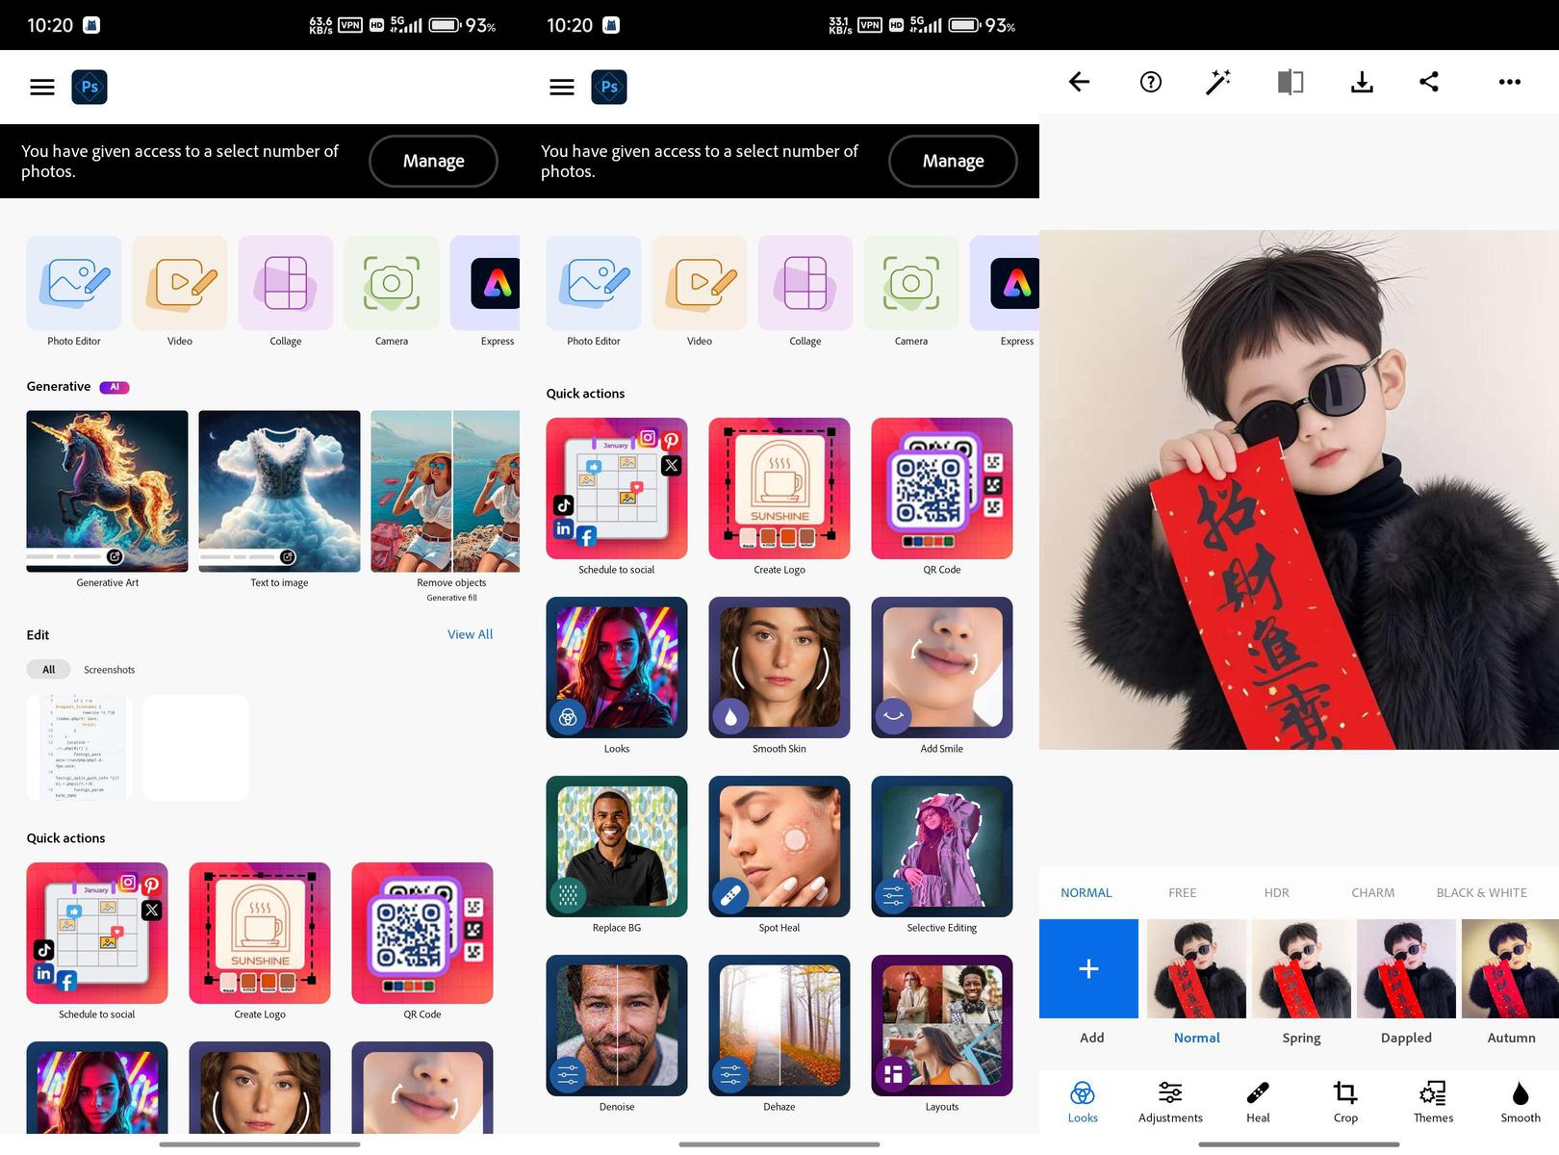Open Selective Editing quick action

point(942,846)
